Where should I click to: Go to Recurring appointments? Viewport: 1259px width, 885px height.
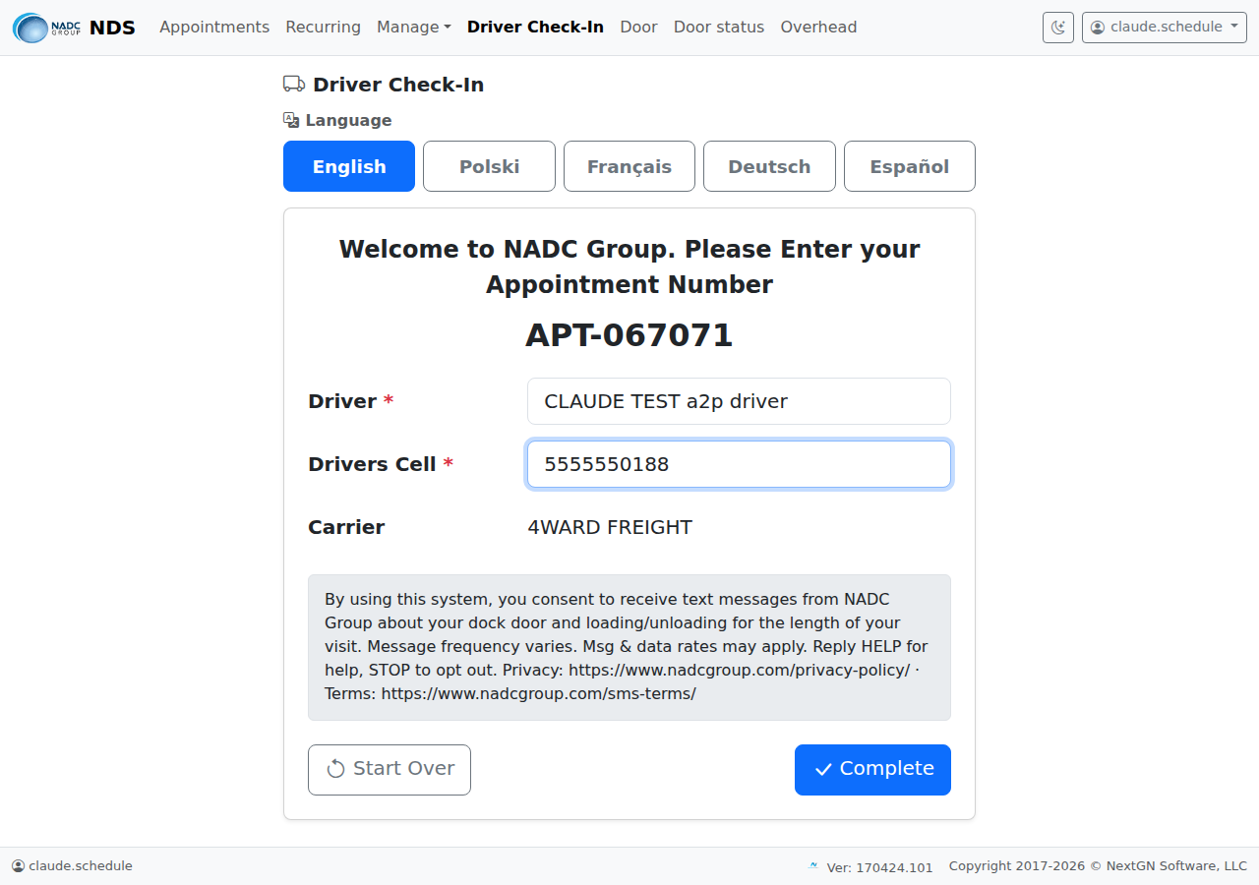pyautogui.click(x=323, y=28)
